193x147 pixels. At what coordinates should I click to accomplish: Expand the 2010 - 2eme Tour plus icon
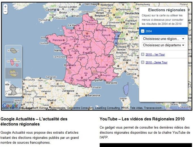pos(142,62)
